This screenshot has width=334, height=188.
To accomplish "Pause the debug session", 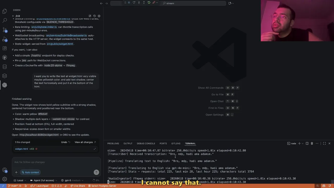I will coord(129,3).
